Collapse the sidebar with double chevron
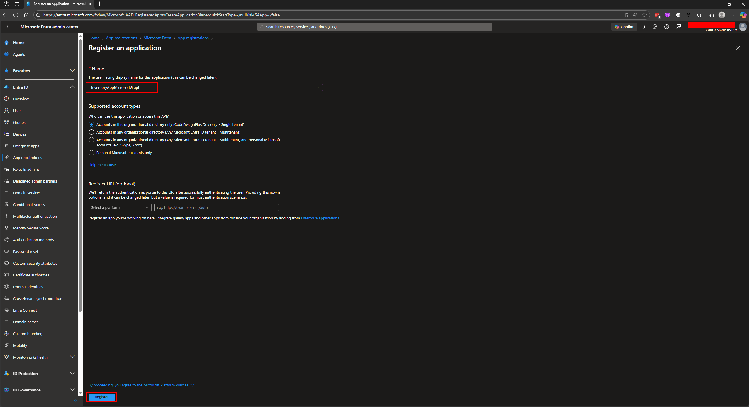 76,401
